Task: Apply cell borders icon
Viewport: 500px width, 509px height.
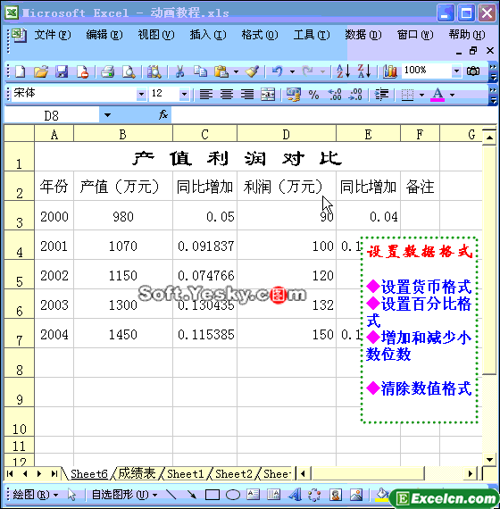Action: [407, 95]
